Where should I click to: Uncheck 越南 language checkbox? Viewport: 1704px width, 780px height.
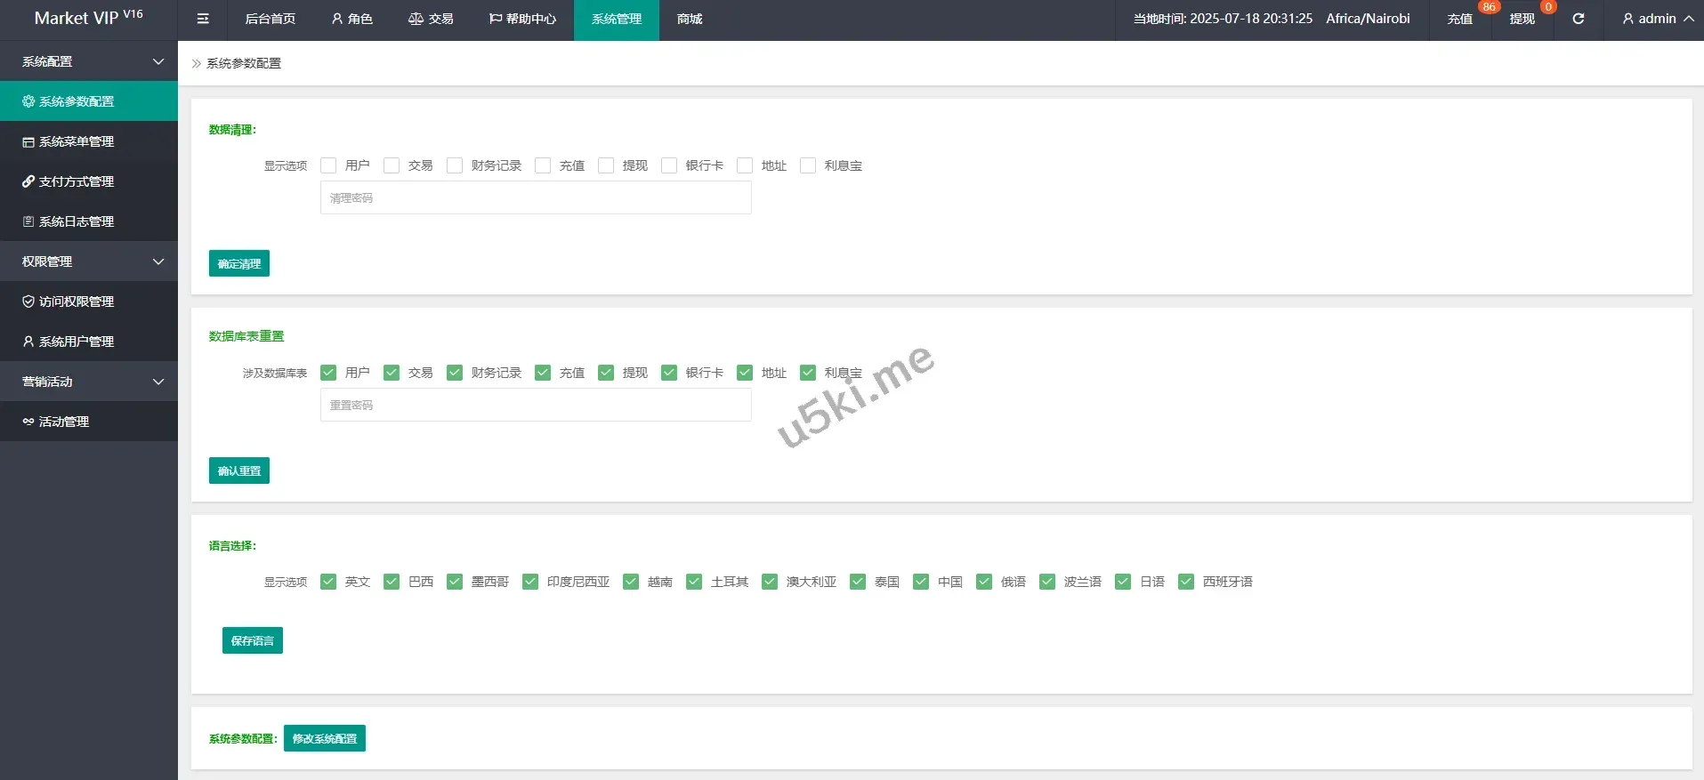(x=631, y=582)
